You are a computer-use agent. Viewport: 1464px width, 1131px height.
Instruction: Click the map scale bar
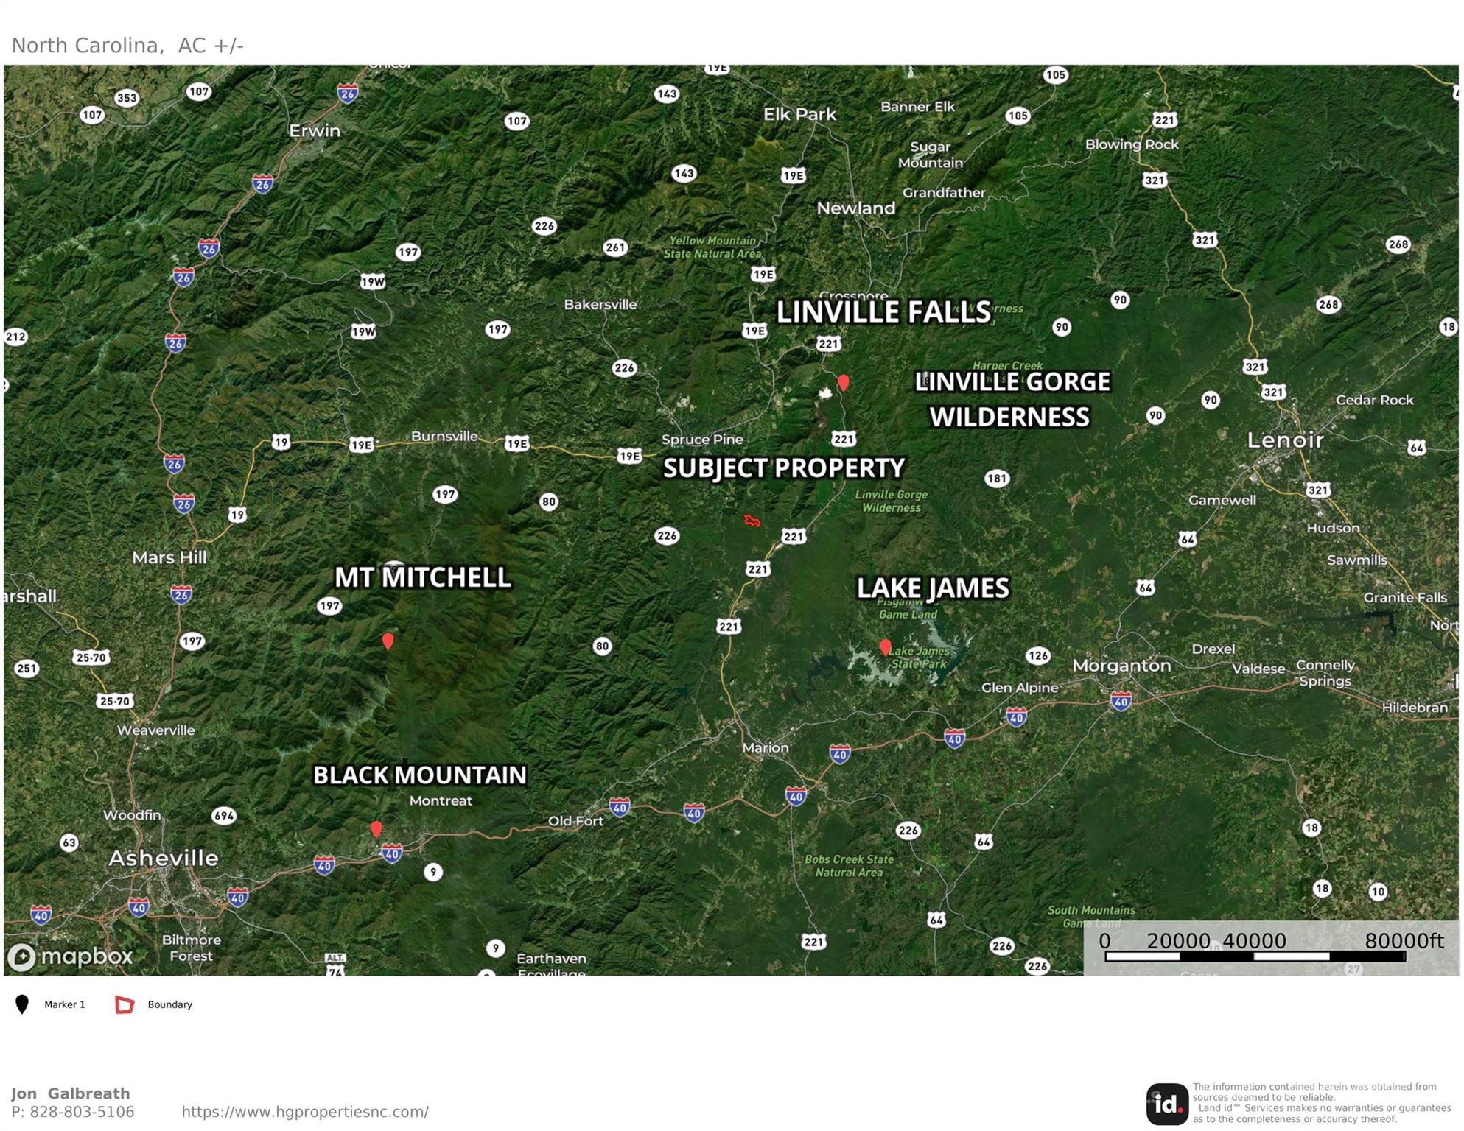1255,956
